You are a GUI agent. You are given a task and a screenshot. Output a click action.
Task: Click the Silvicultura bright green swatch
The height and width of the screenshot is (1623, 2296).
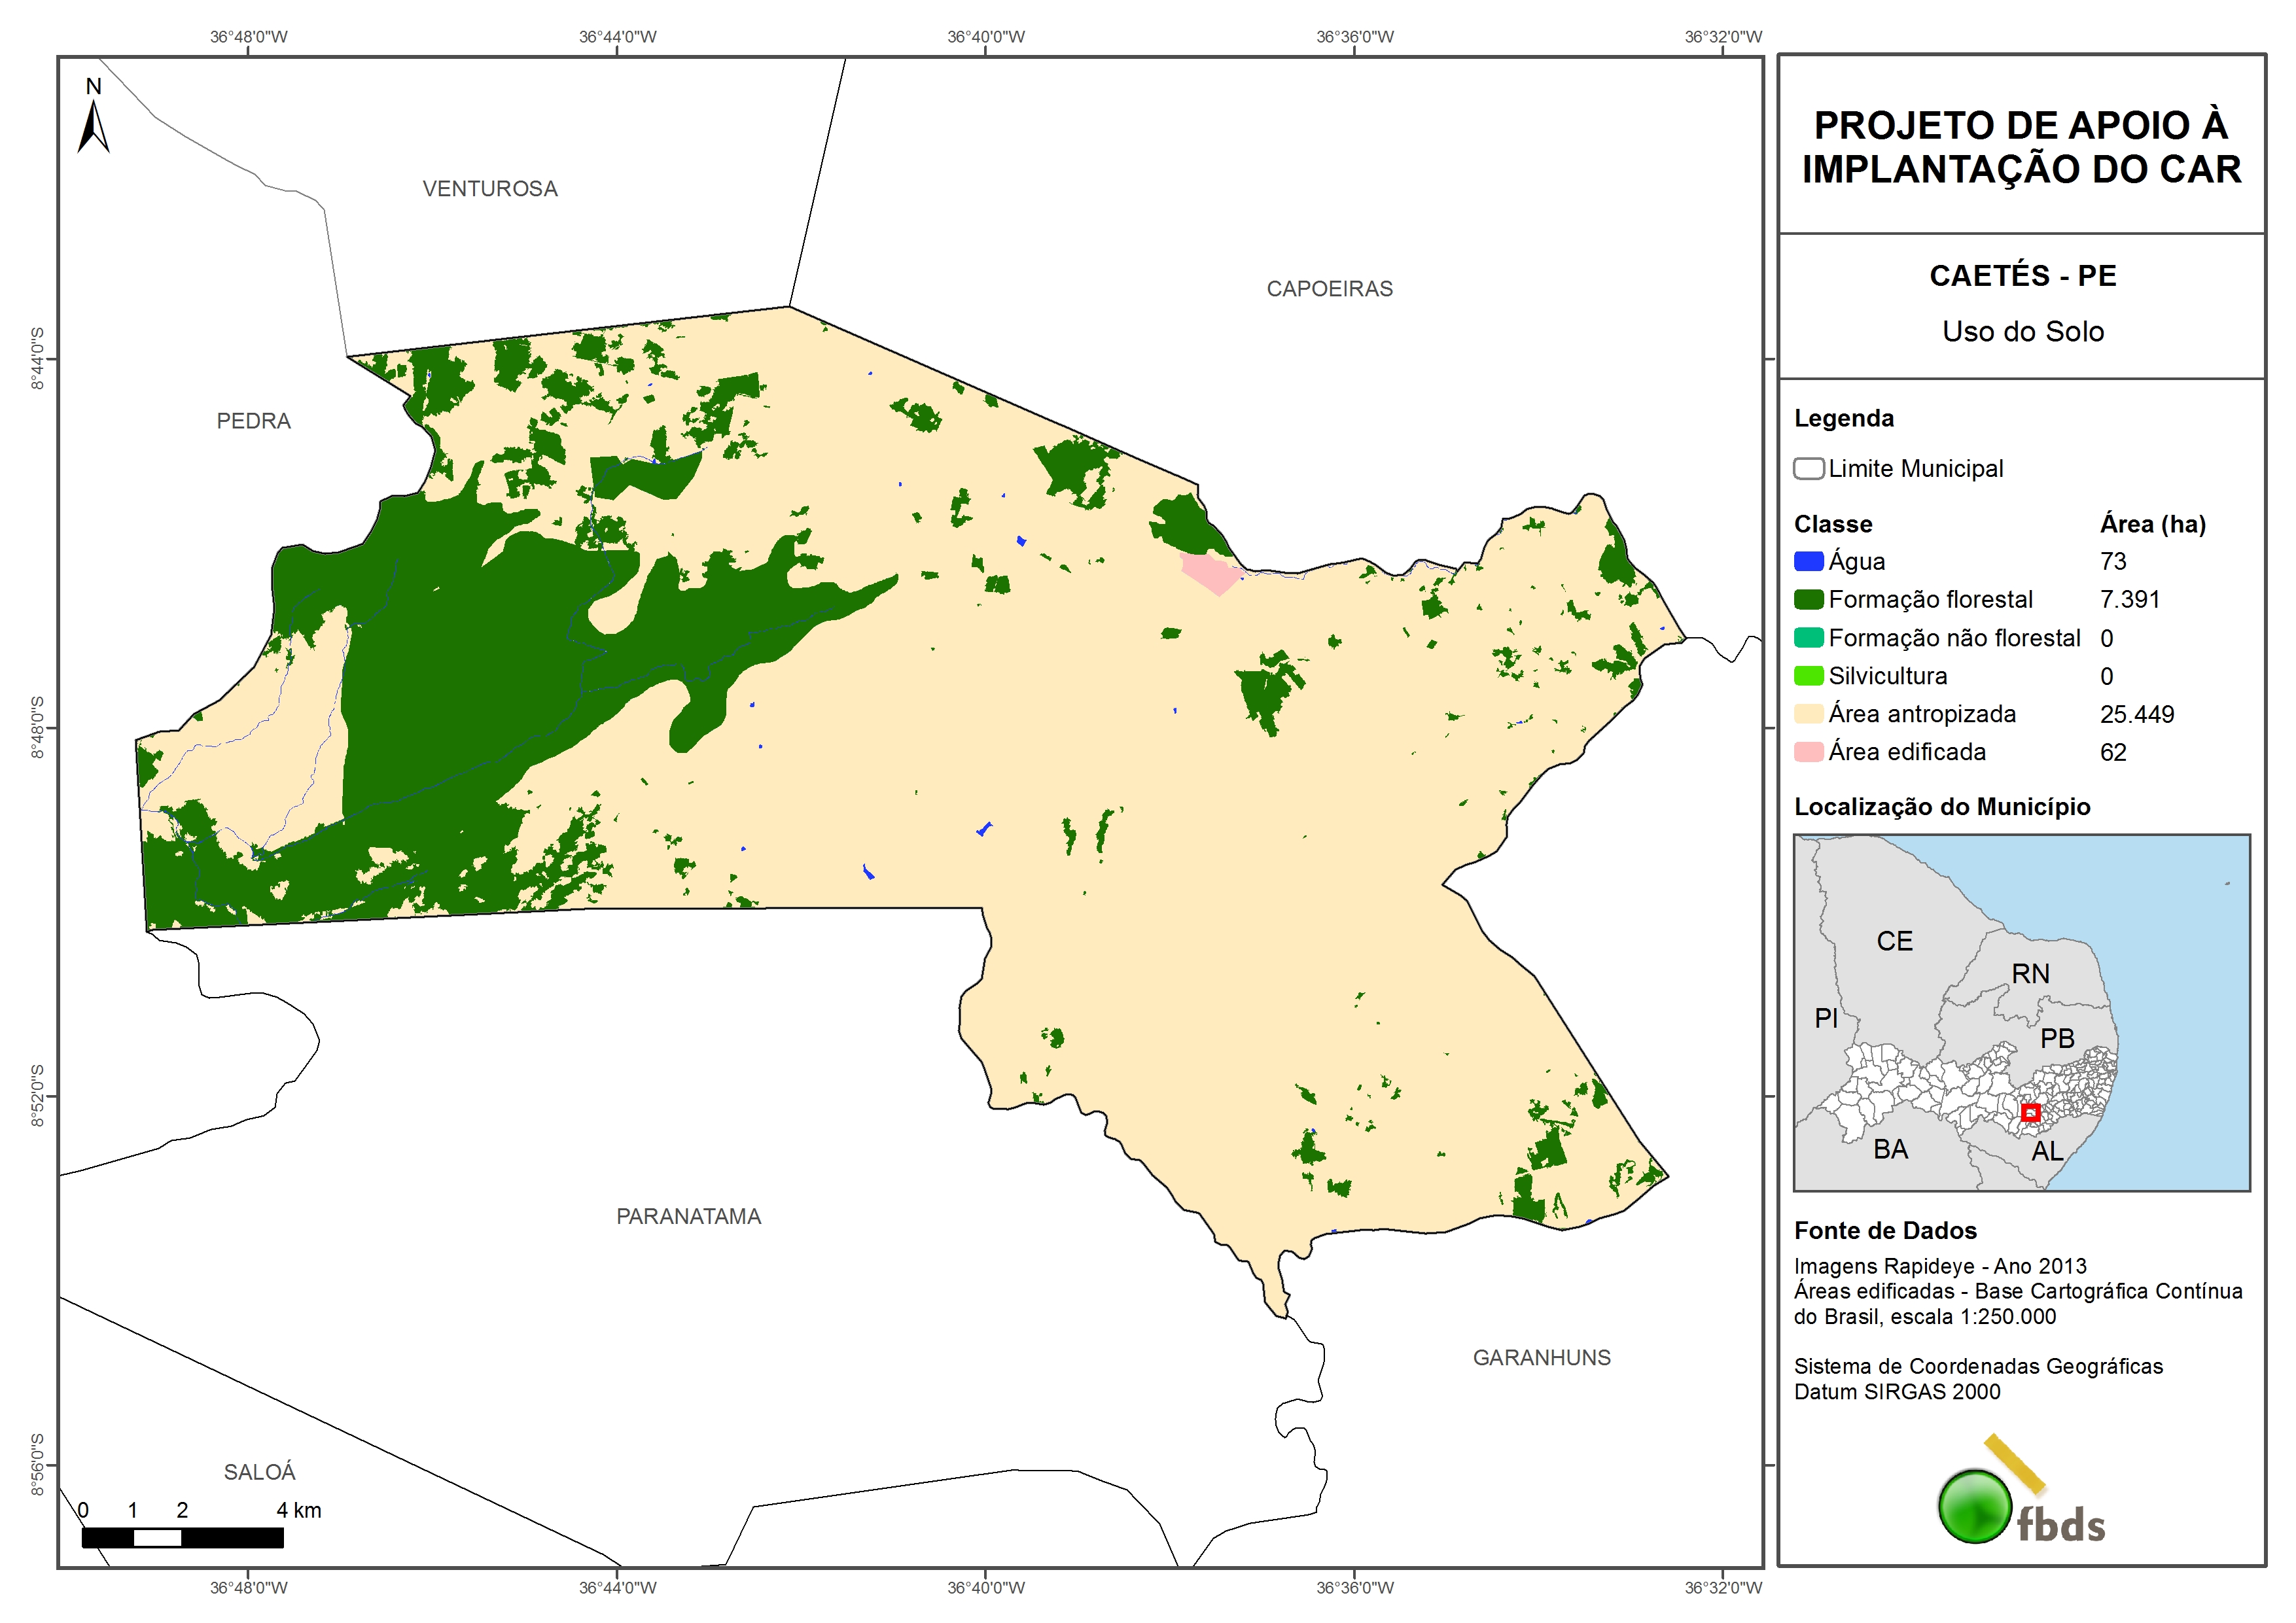(1808, 676)
